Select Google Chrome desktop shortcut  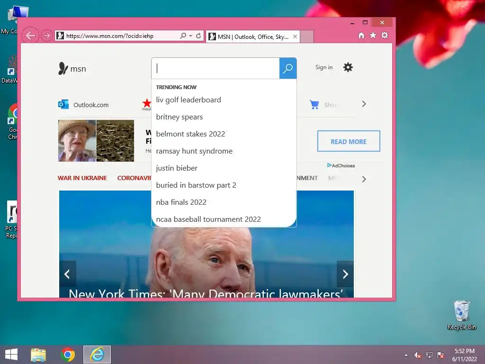[13, 122]
